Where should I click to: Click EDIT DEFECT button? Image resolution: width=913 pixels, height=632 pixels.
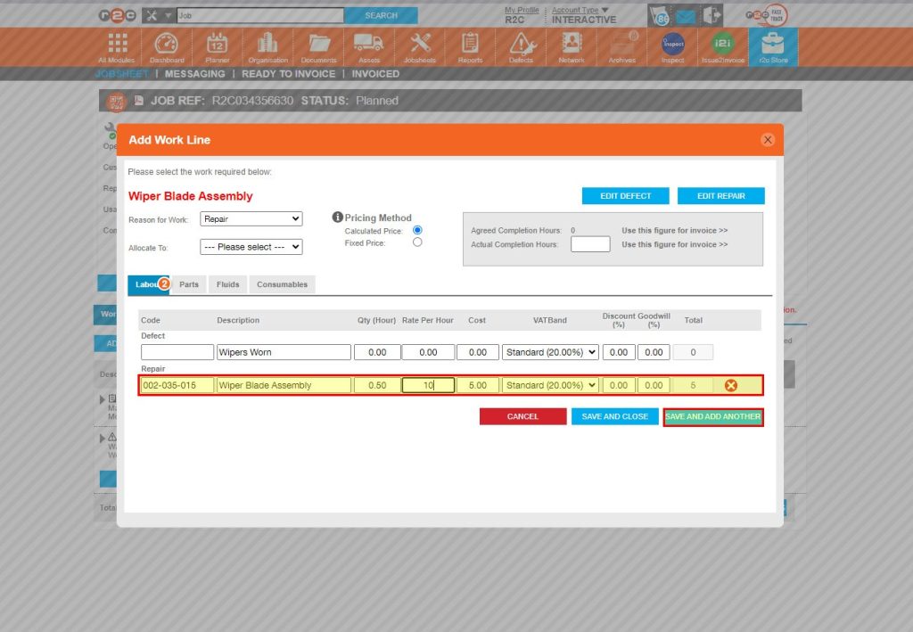tap(625, 194)
